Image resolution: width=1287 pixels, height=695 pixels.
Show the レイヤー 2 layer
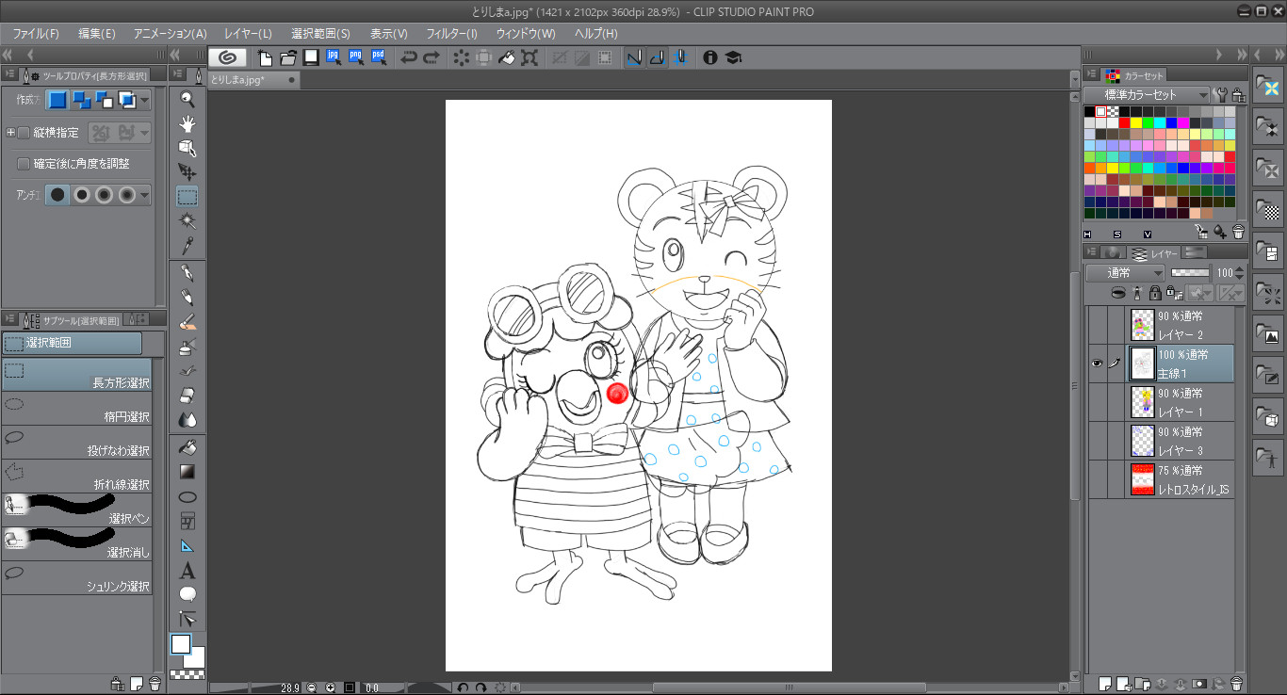click(x=1097, y=325)
